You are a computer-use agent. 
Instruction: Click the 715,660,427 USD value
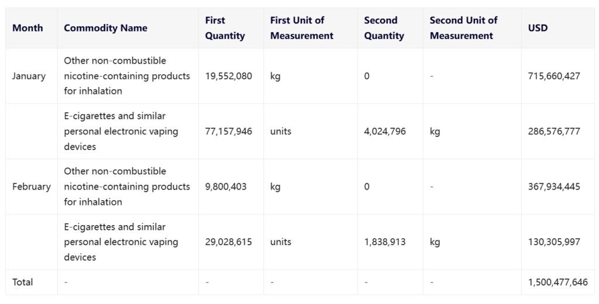pos(553,76)
